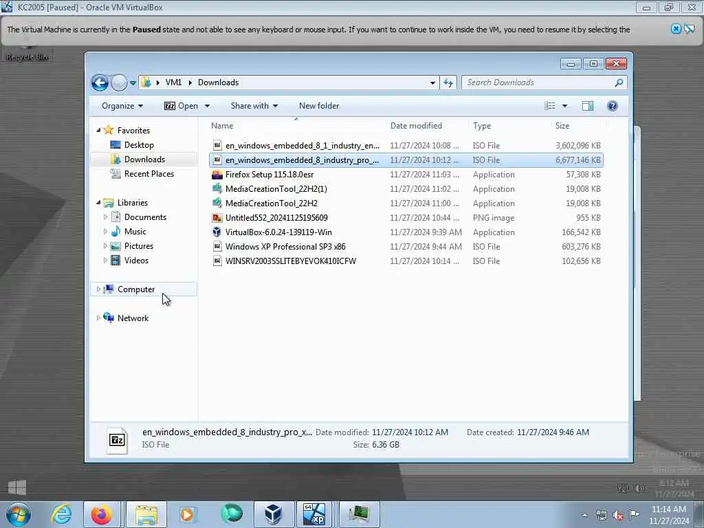Select the Firefox Setup 115.18.0esr file icon
This screenshot has width=704, height=528.
217,174
